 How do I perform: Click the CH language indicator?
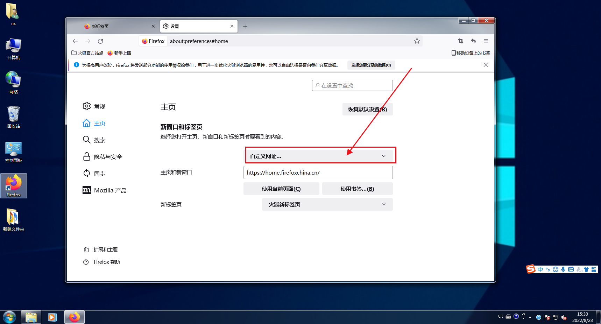[501, 317]
